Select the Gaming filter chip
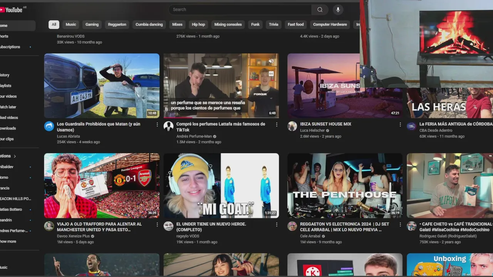Screen dimensions: 493x277 92,25
